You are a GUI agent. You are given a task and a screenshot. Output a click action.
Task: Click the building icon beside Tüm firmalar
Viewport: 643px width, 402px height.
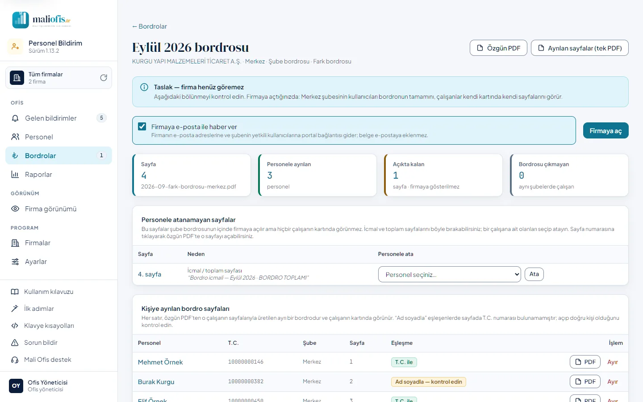click(17, 78)
